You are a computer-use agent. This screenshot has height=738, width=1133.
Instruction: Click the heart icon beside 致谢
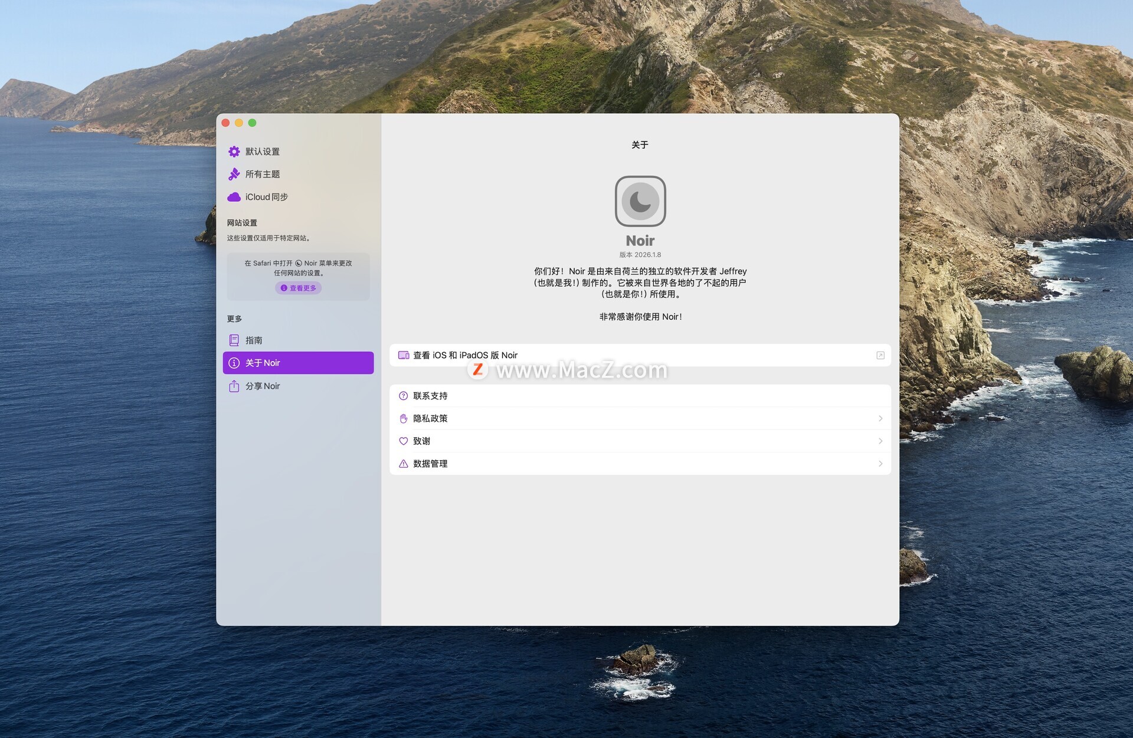pos(404,441)
